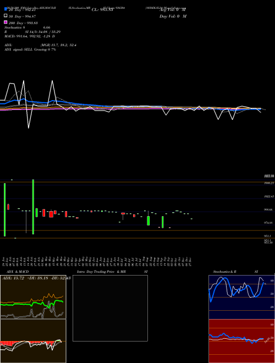The width and height of the screenshot is (275, 363).
Task: Click the blue 20 Day EMA legend swatch
Action: [6, 9]
